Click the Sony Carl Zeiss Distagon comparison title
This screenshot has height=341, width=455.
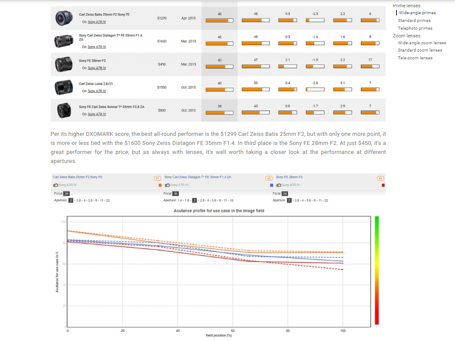198,177
